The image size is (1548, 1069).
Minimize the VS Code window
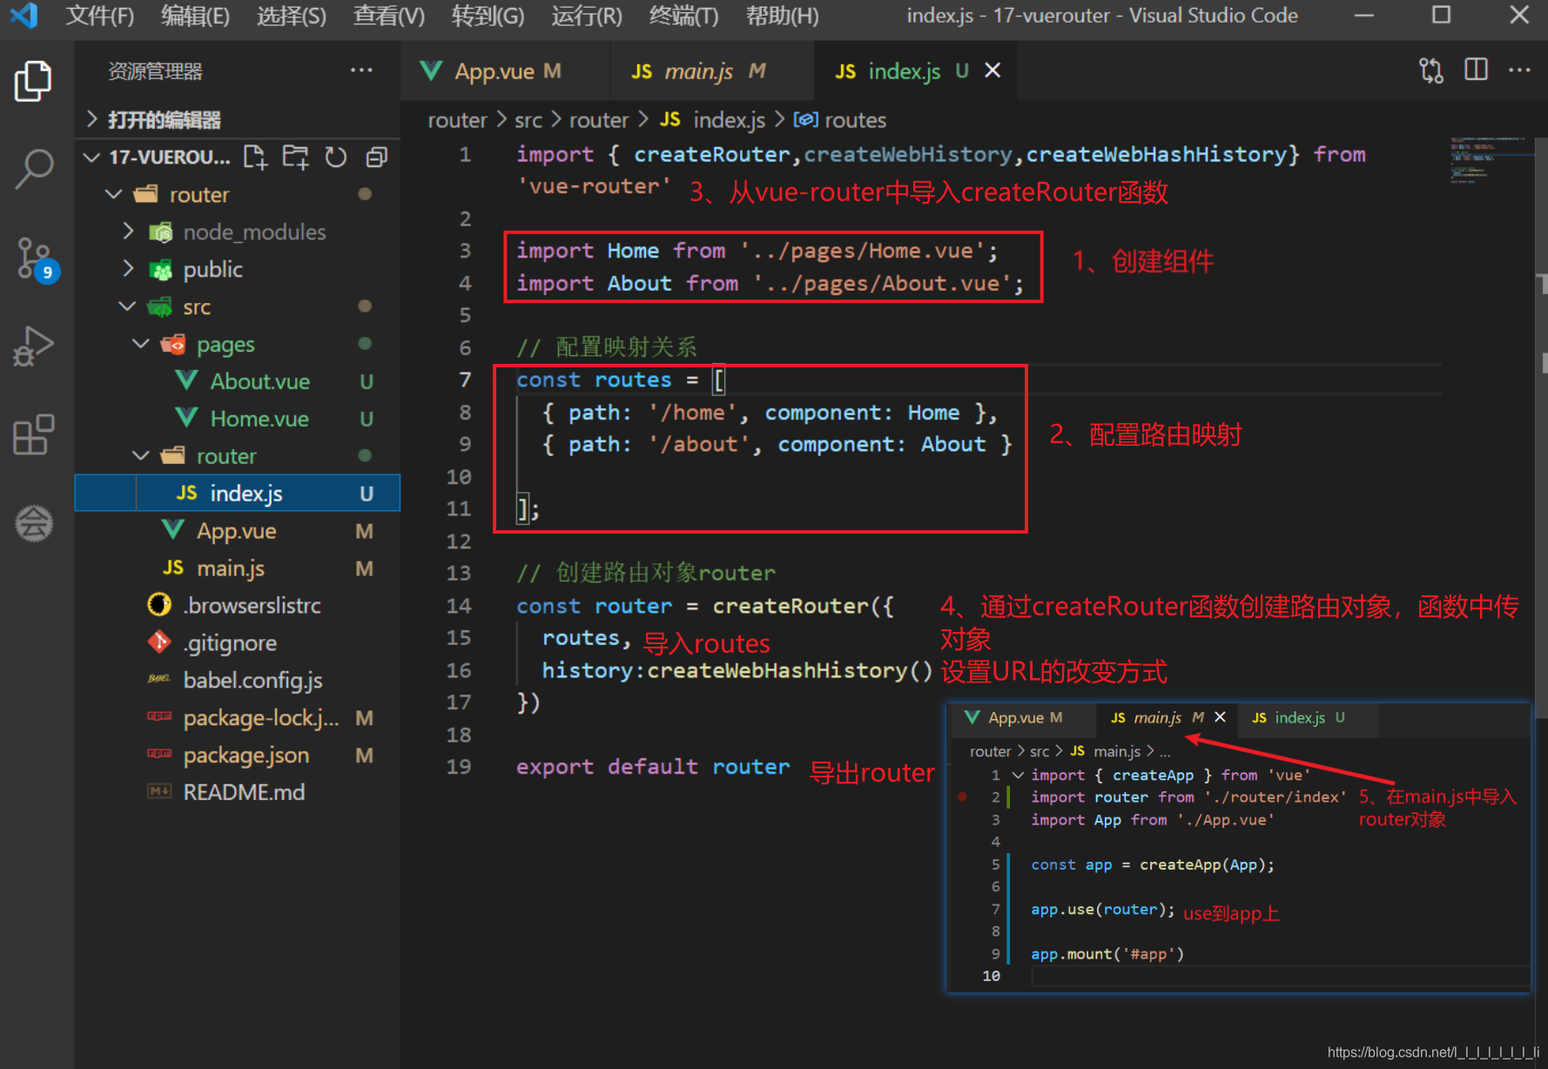1364,16
